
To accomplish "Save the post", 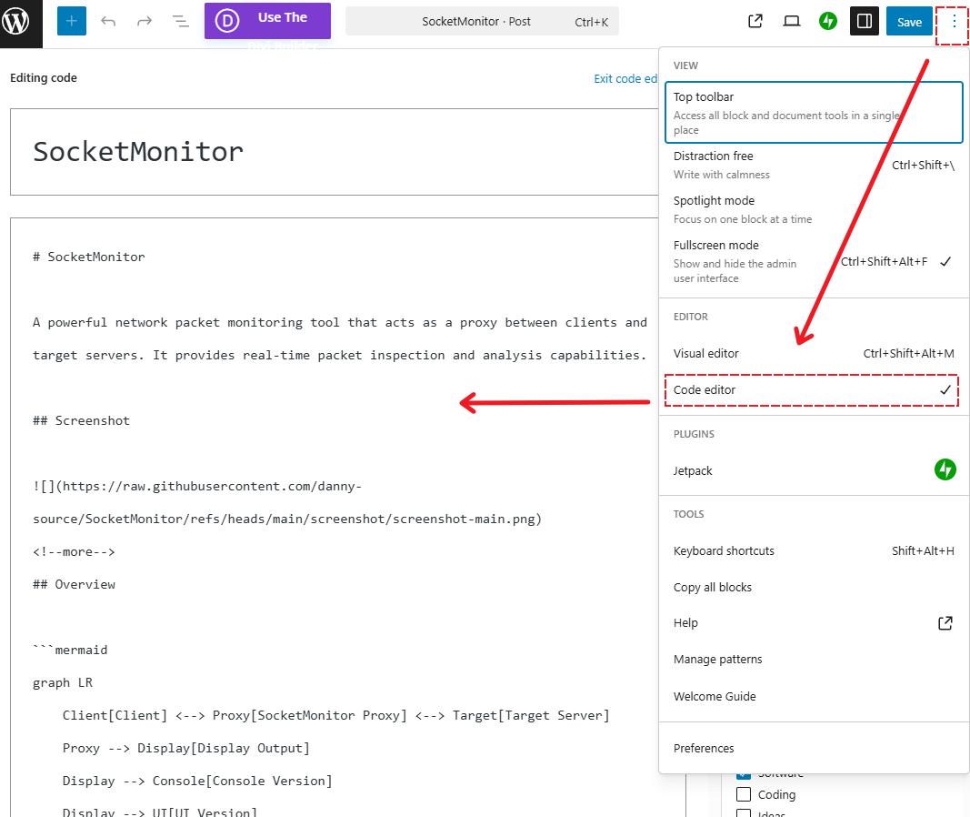I will pyautogui.click(x=909, y=22).
